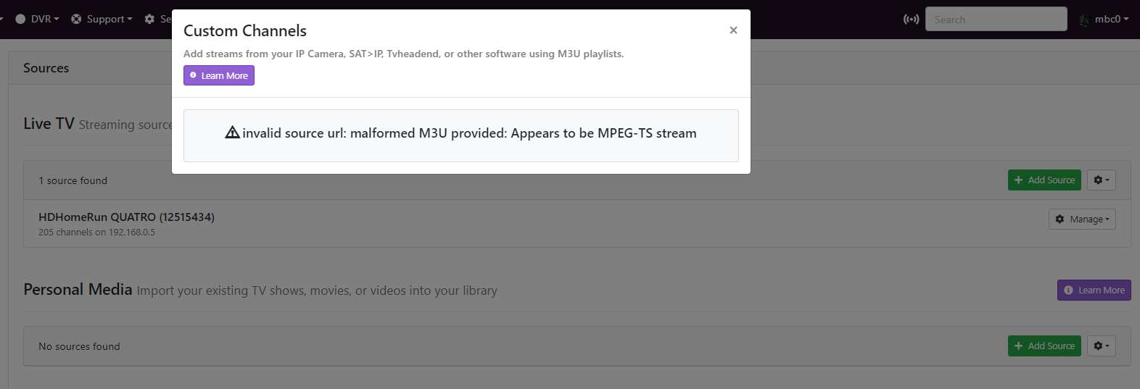
Task: Add a source under Personal Media
Action: coord(1044,346)
